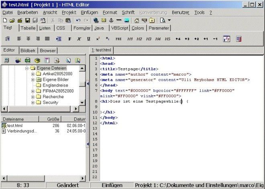Open the Datei menu
Viewport: 265px width, 189px height.
[x=8, y=12]
